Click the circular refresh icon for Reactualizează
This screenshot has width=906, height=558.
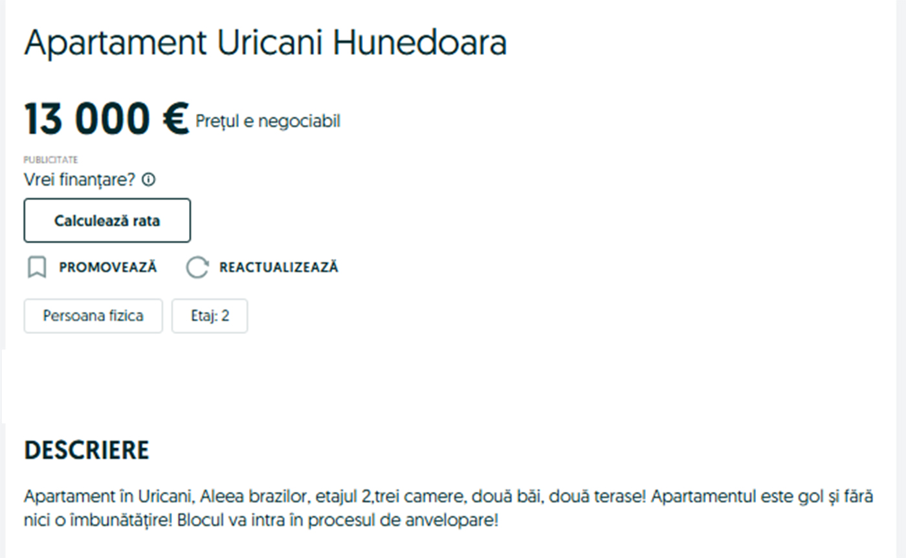pyautogui.click(x=197, y=267)
